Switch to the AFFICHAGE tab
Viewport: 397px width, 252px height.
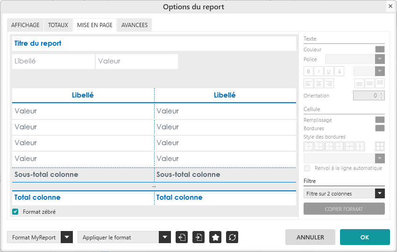pyautogui.click(x=25, y=25)
